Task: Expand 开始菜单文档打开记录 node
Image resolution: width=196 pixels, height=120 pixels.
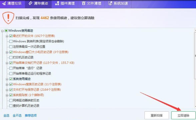Action: [7, 63]
